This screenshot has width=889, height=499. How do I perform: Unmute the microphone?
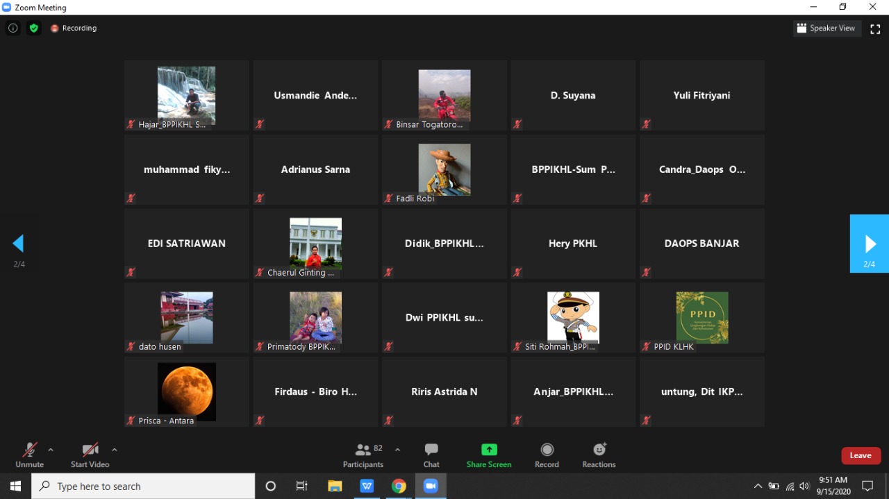pos(29,455)
